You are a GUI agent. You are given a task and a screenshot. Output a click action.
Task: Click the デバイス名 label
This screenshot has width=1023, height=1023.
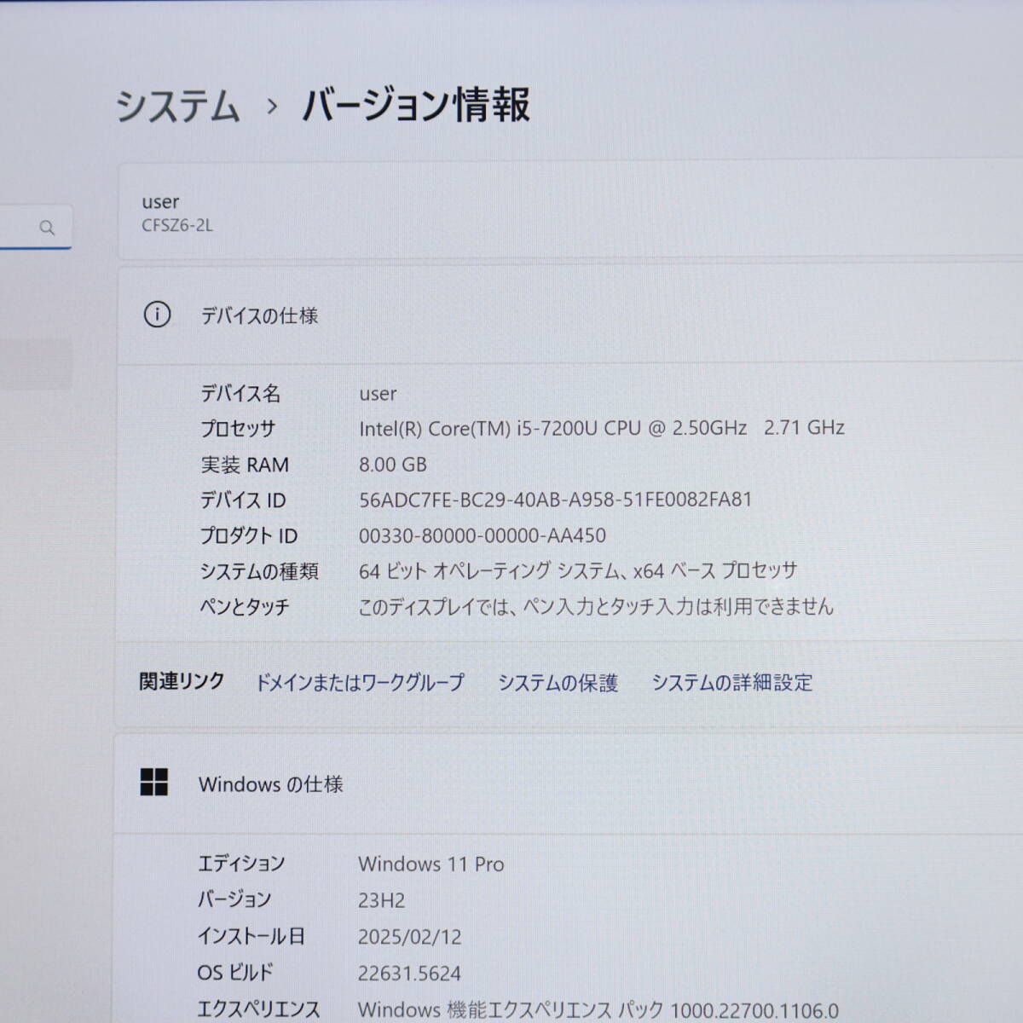click(x=240, y=393)
